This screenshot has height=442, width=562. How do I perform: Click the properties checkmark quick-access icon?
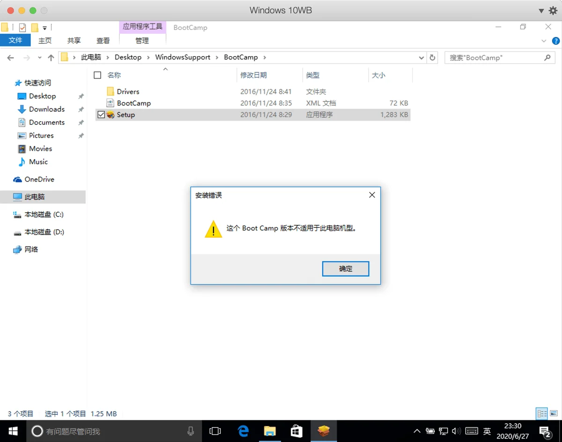[22, 27]
